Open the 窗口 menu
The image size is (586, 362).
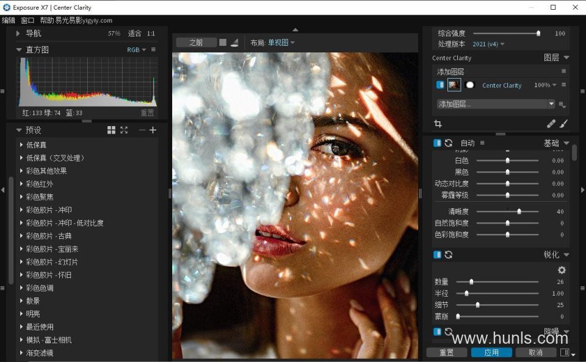[x=27, y=21]
